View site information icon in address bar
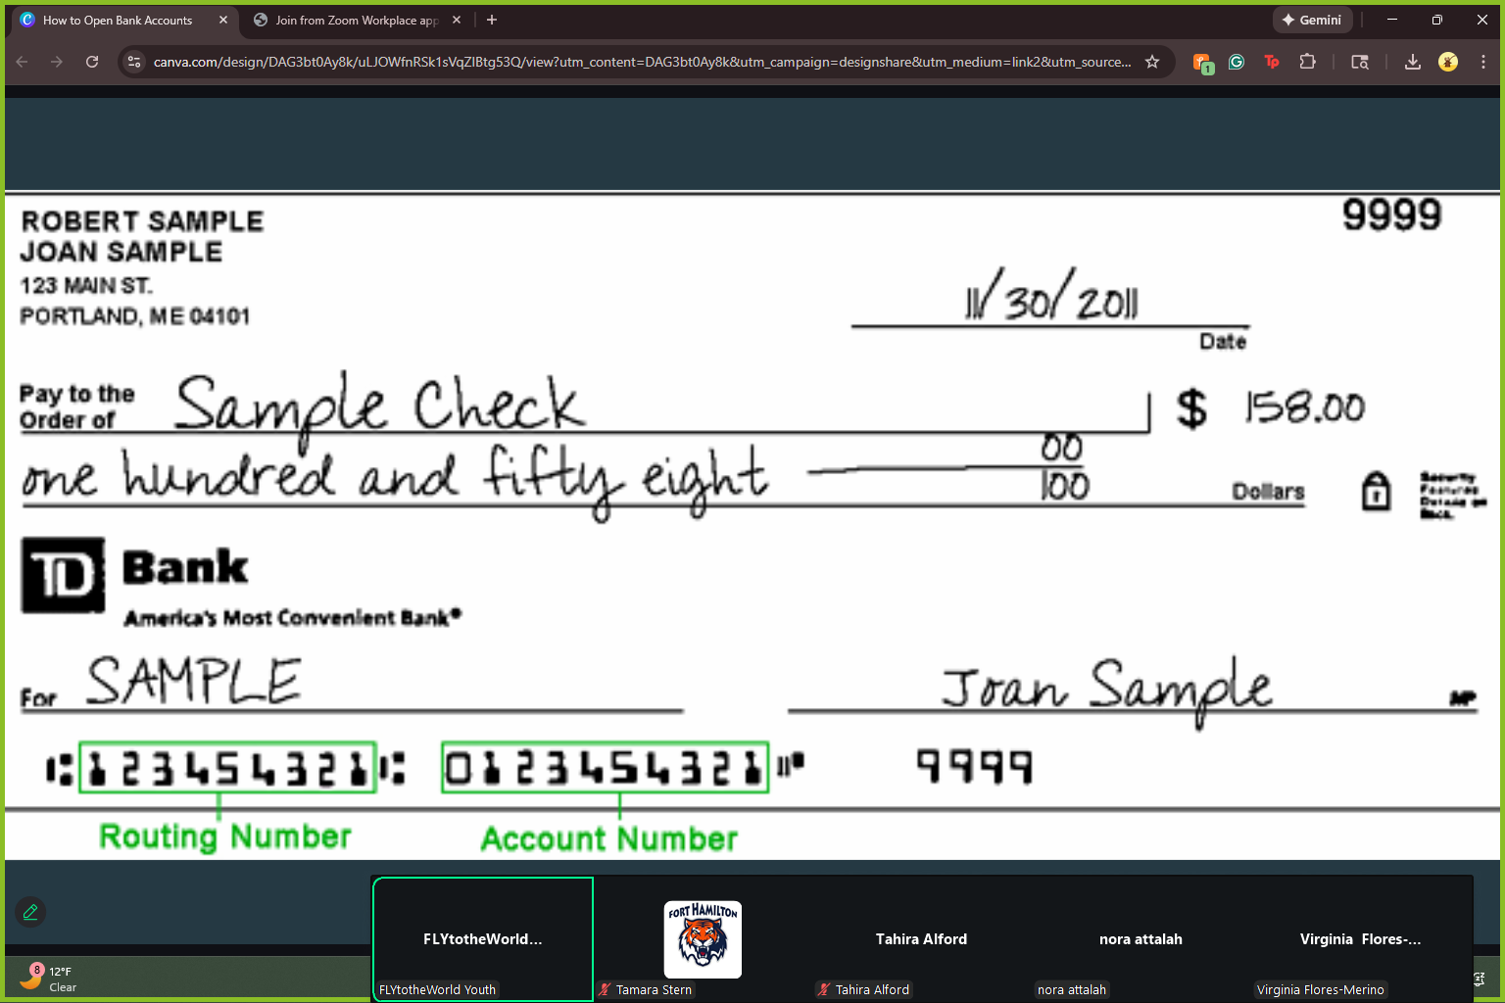 134,62
